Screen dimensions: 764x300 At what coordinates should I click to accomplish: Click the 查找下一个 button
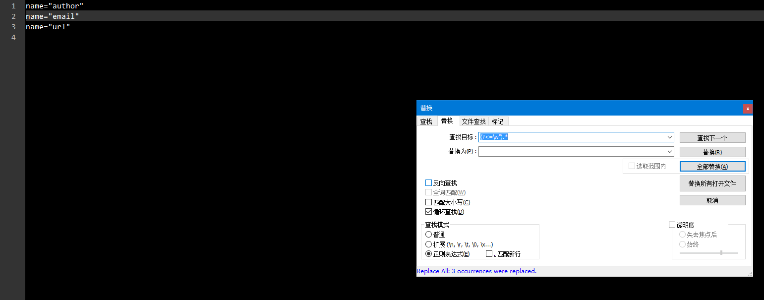712,137
